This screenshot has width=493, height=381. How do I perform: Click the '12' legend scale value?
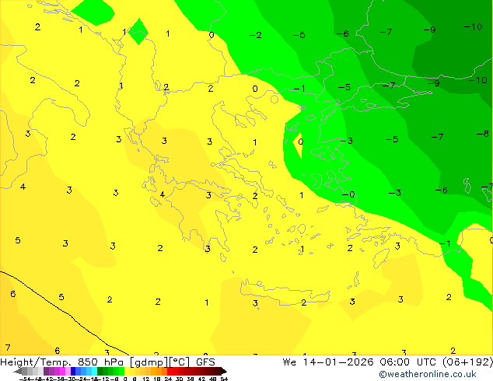pyautogui.click(x=145, y=379)
